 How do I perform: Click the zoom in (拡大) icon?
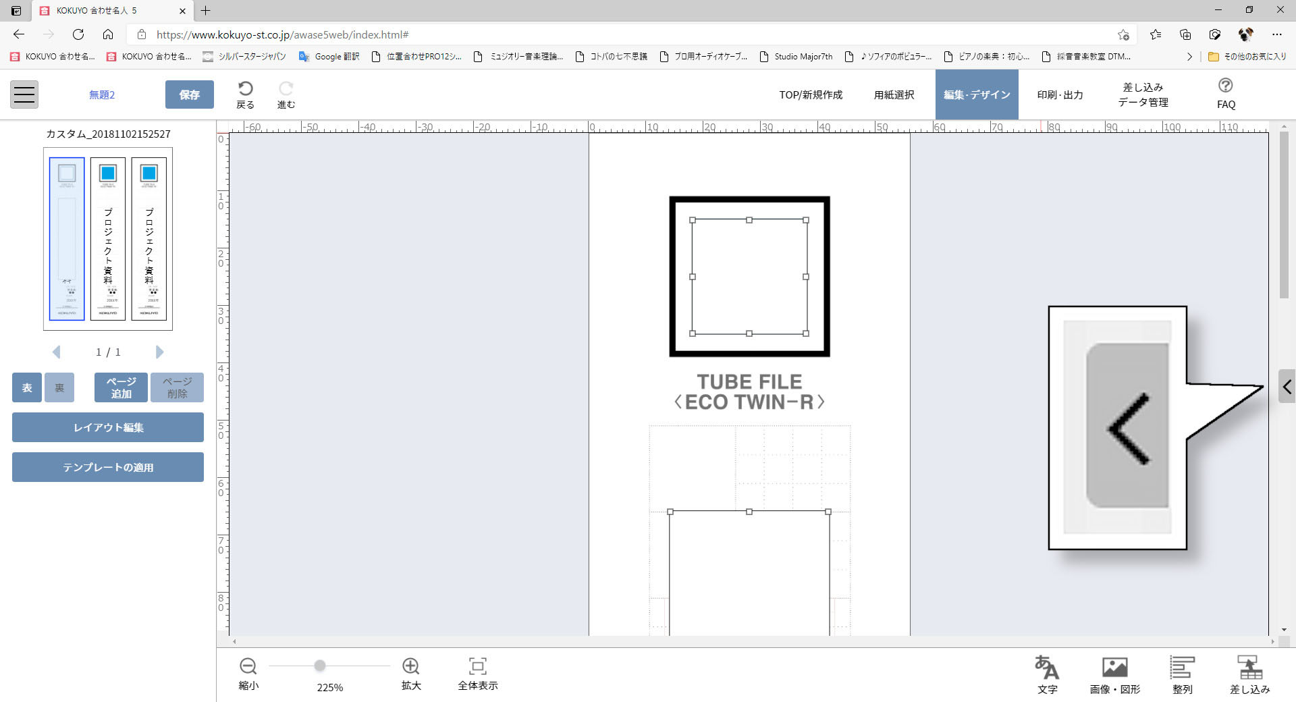point(410,666)
